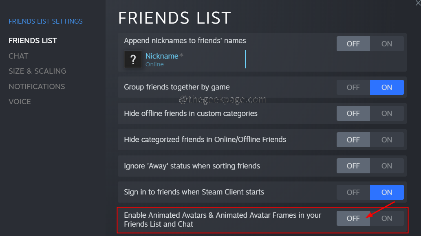The image size is (421, 236).
Task: Enable hiding categorized friends in Online/Offline Friends
Action: pos(386,140)
